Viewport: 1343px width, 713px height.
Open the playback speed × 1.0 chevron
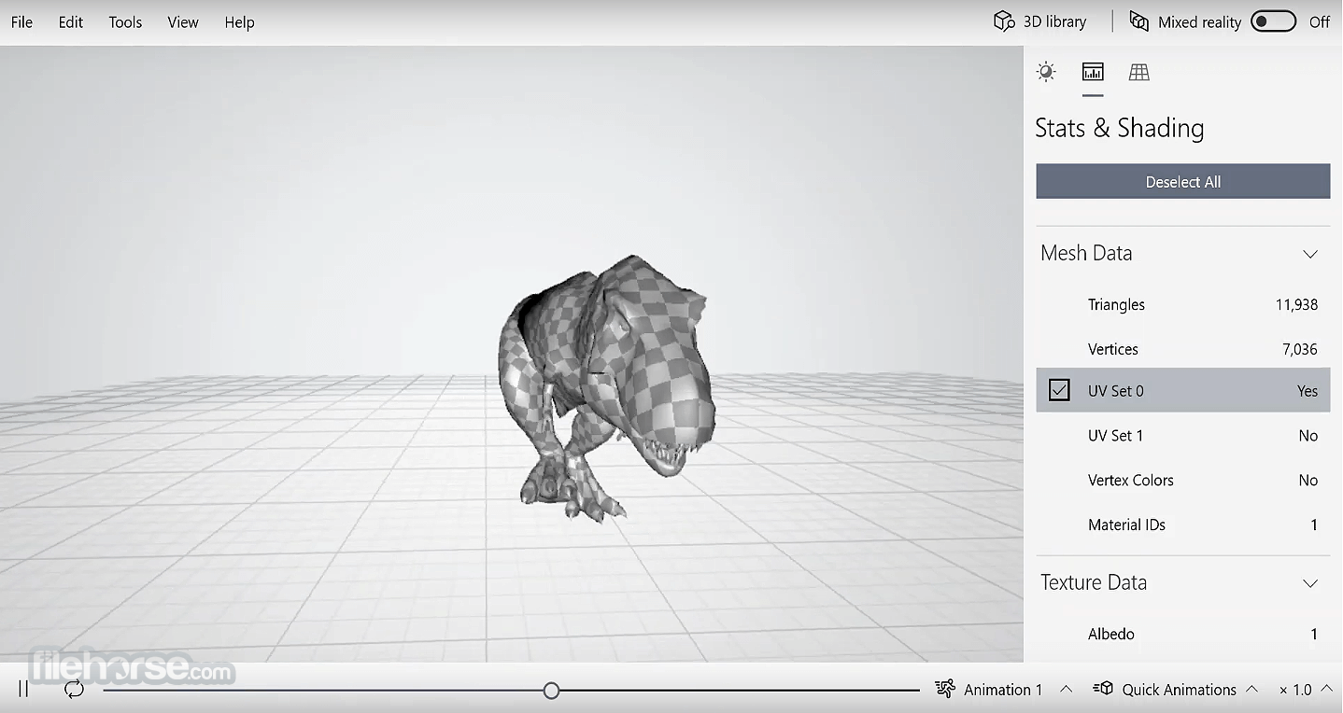[1327, 690]
